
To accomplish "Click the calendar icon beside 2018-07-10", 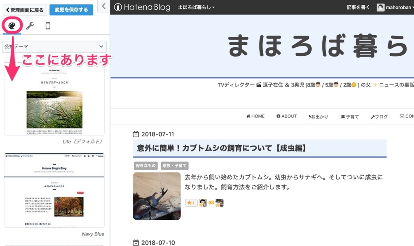I will click(x=136, y=243).
